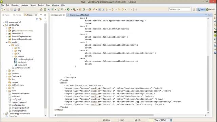Switch to the Java perspective

click(x=201, y=9)
